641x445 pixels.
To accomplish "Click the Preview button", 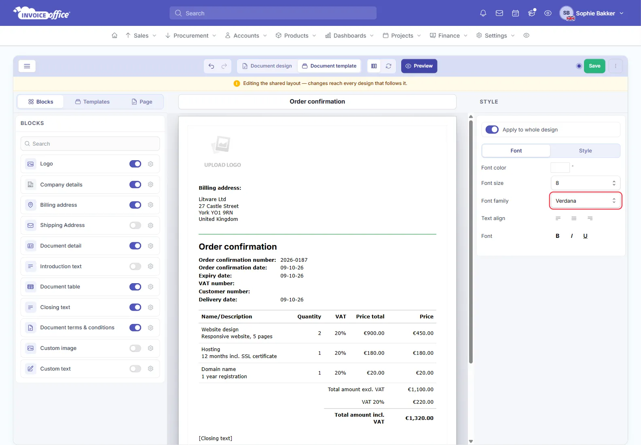I will pyautogui.click(x=419, y=66).
